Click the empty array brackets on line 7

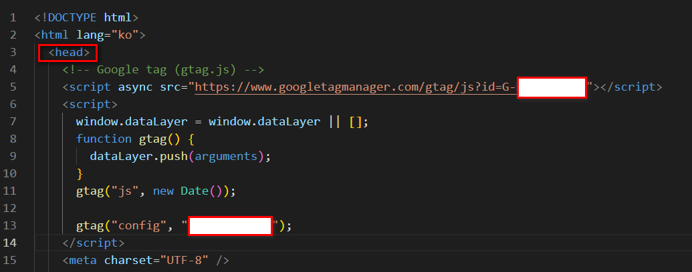pos(356,122)
